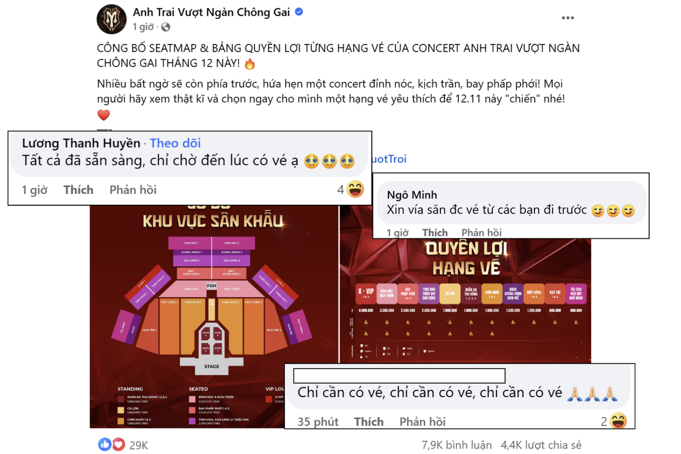Click the blue Like reaction icon under post
This screenshot has height=454, width=681.
pos(105,444)
